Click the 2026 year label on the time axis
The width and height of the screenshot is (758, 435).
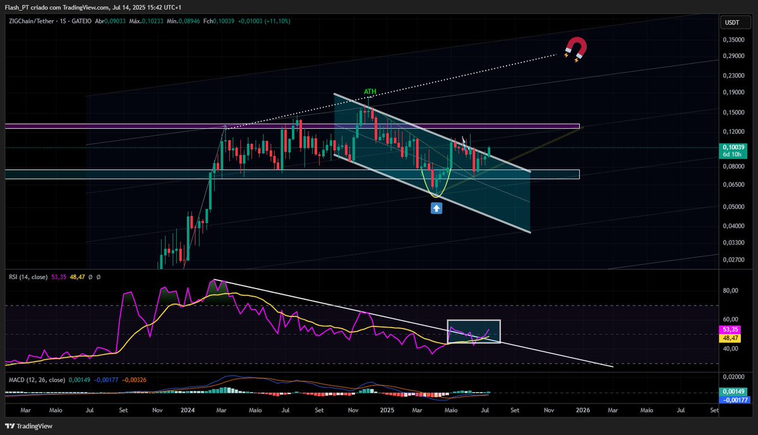[583, 410]
